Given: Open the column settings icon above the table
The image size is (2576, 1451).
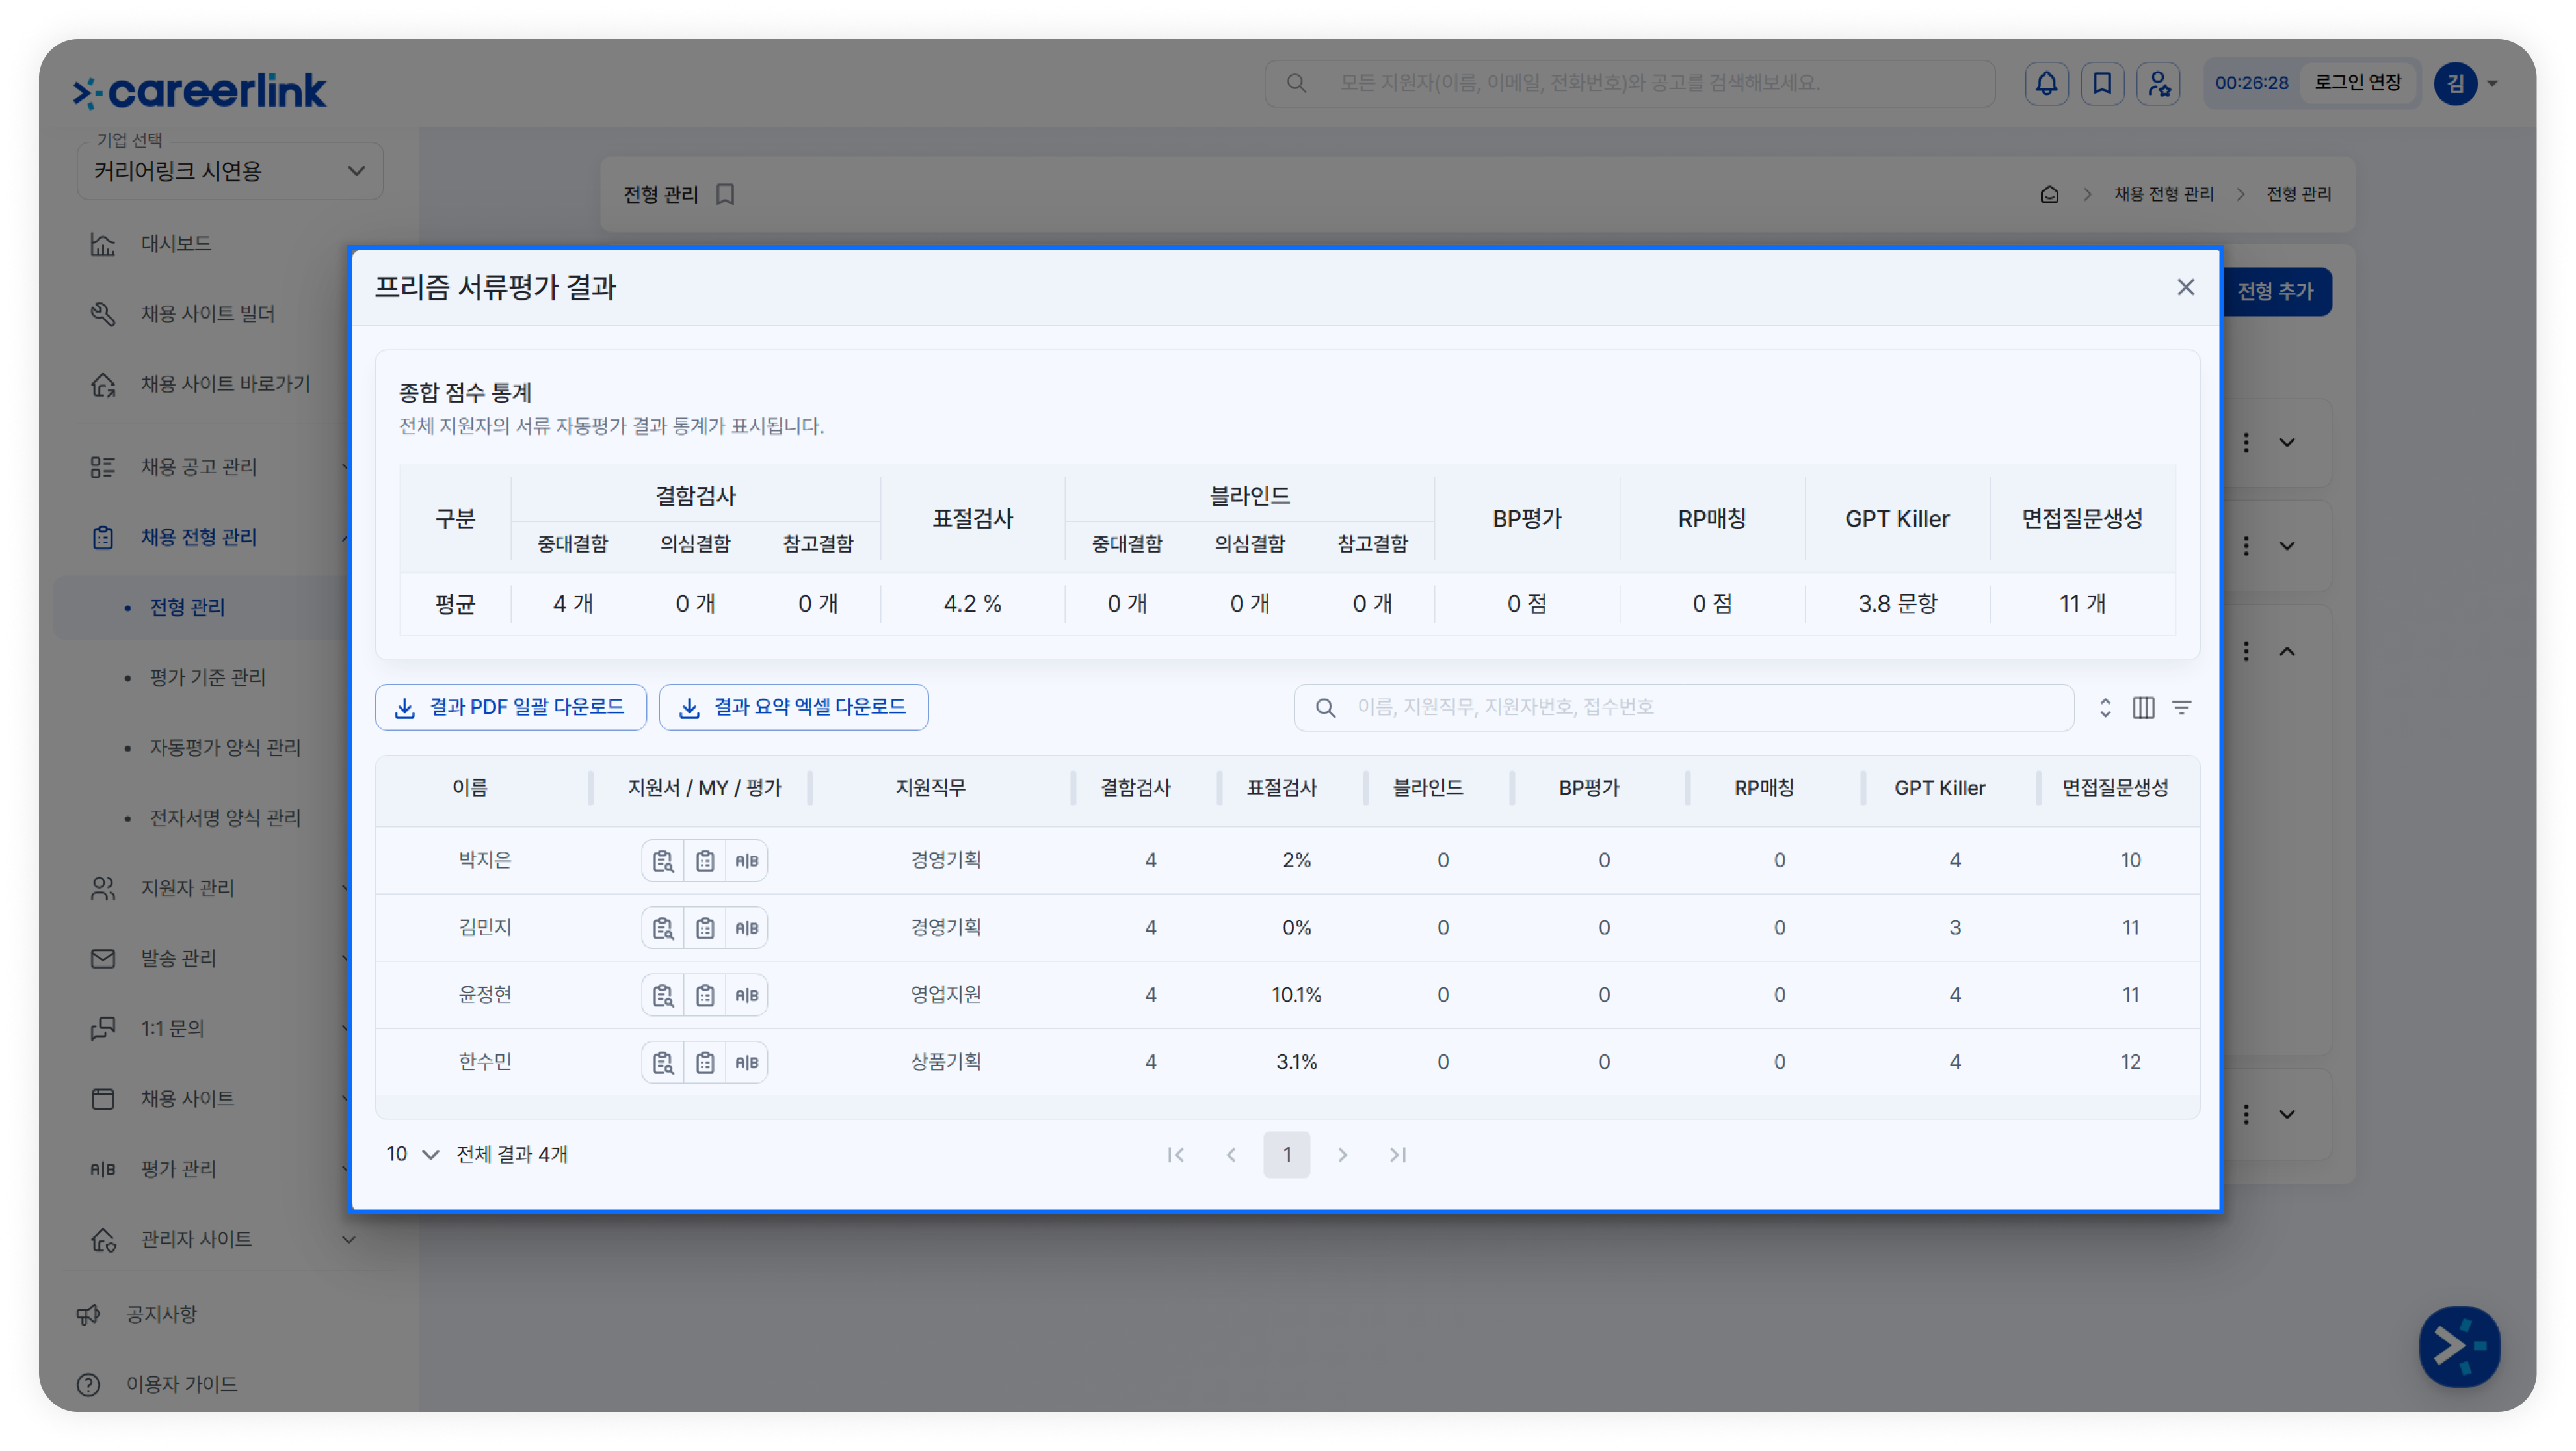Looking at the screenshot, I should [x=2143, y=707].
